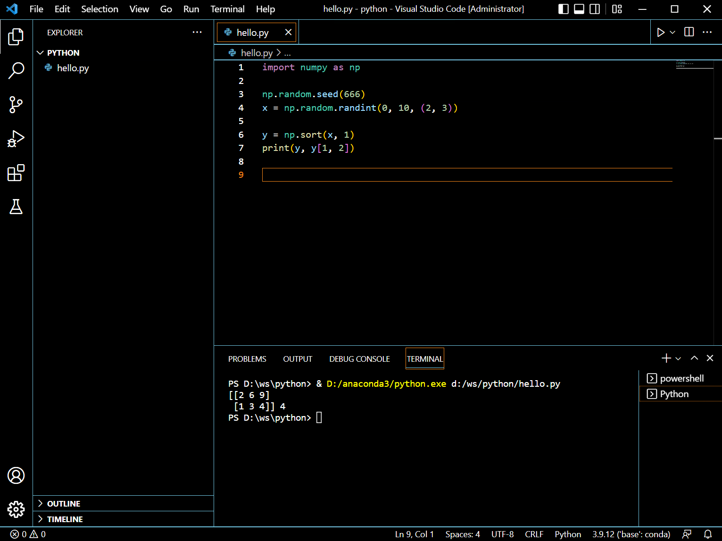
Task: Toggle the bottom panel visibility
Action: pos(579,9)
